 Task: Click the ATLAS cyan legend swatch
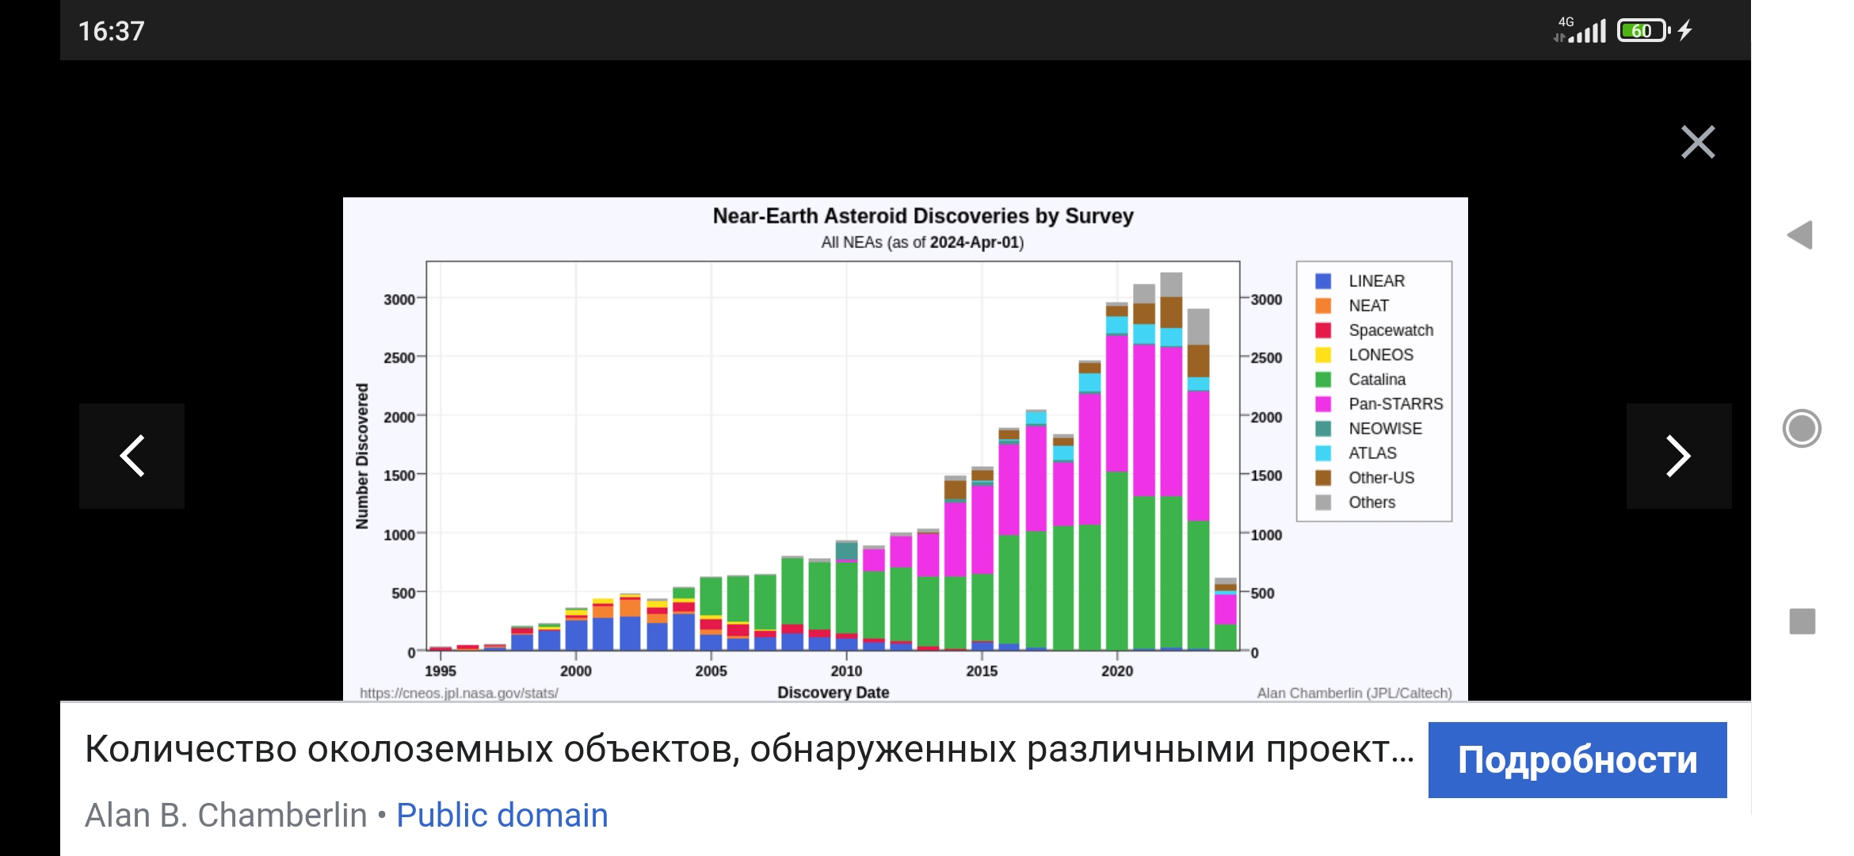click(1322, 453)
